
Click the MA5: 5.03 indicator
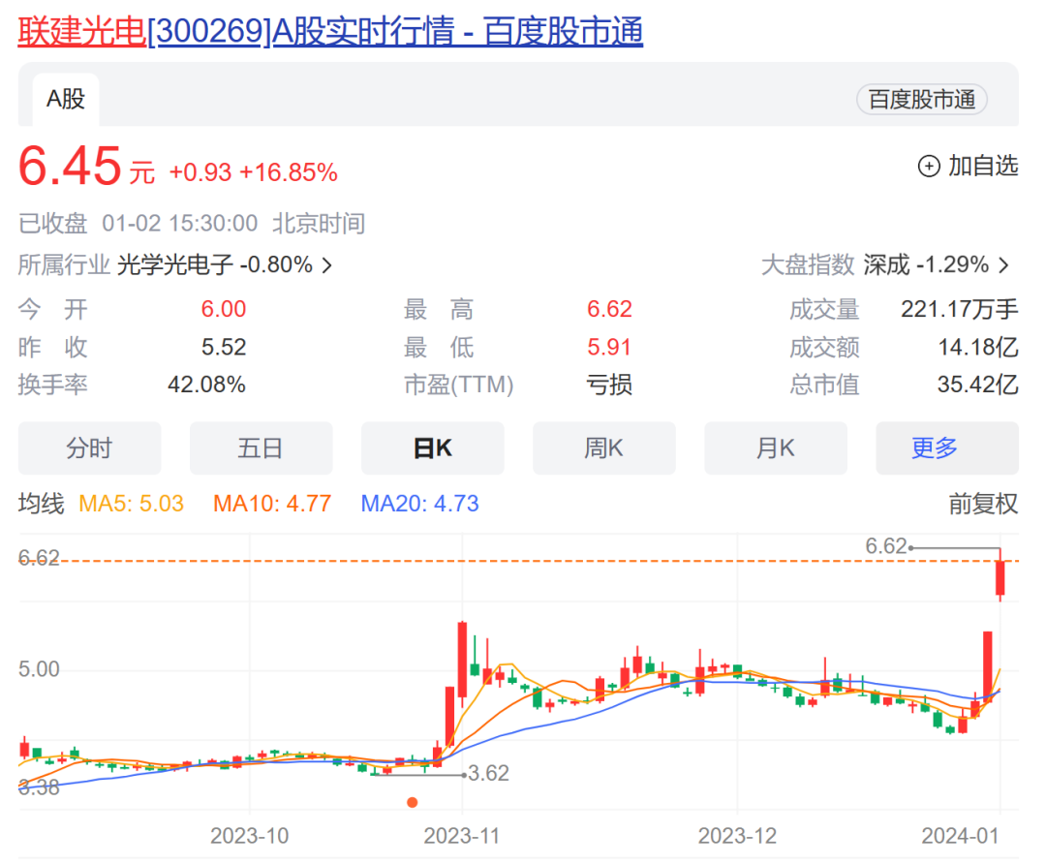click(x=132, y=504)
